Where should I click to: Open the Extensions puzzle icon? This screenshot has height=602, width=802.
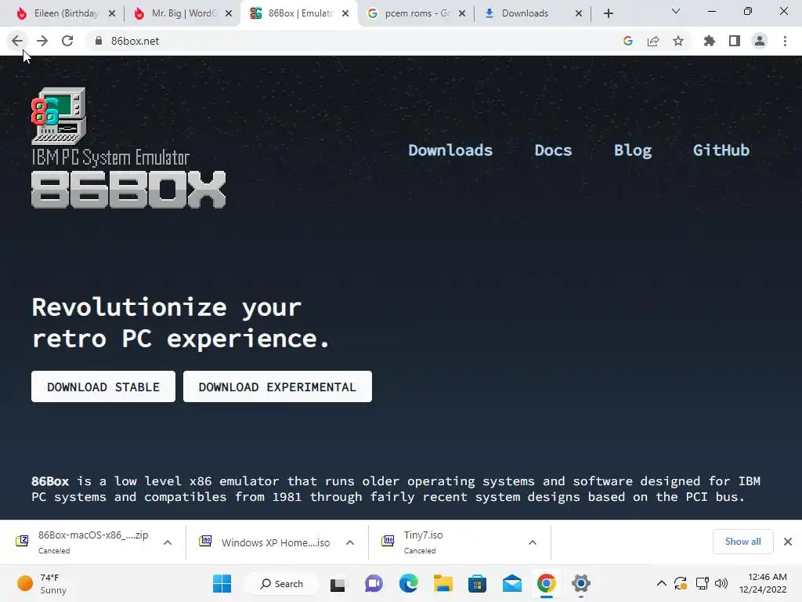pyautogui.click(x=710, y=41)
